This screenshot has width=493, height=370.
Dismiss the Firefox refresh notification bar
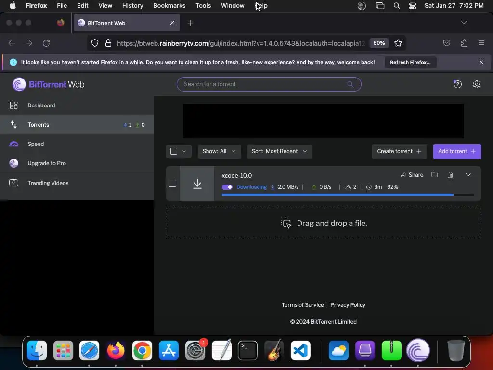[x=481, y=62]
